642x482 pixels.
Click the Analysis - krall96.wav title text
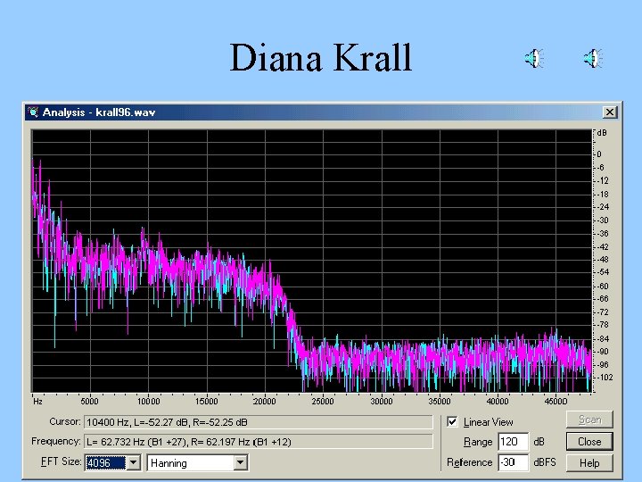99,112
